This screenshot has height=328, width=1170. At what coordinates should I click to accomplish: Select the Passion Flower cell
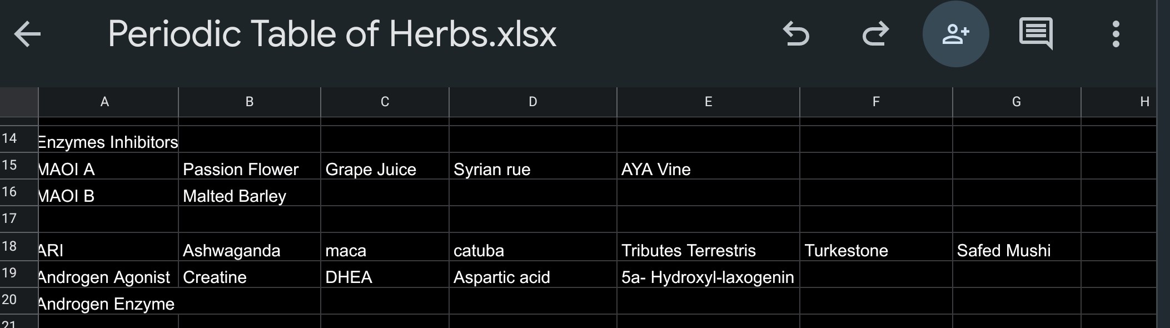(248, 169)
